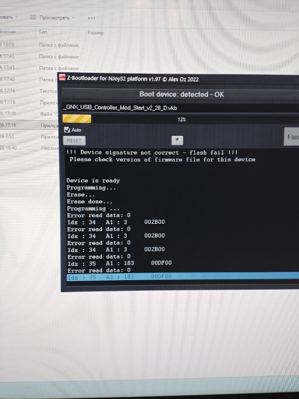Click the Boot device detected status banner
The image size is (299, 399).
181,94
